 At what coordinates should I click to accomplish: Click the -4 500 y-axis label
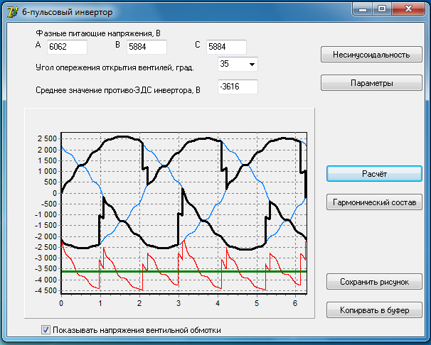46,291
